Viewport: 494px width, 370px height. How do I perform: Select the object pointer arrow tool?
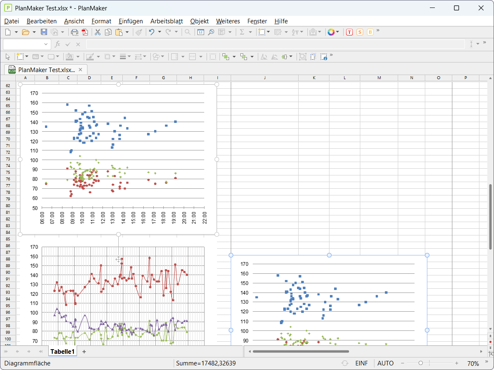8,57
